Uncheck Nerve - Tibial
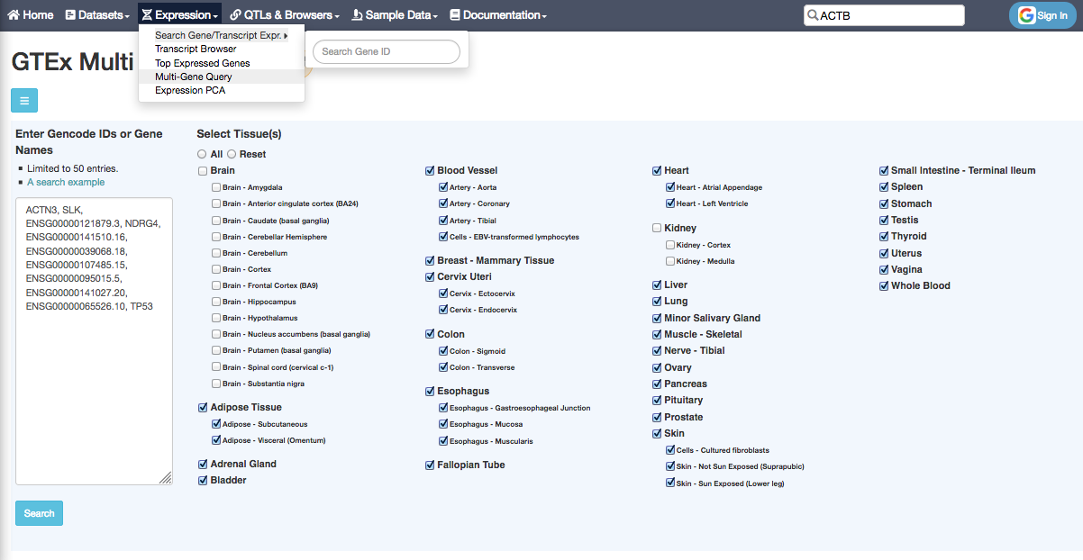Viewport: 1083px width, 560px height. [657, 350]
